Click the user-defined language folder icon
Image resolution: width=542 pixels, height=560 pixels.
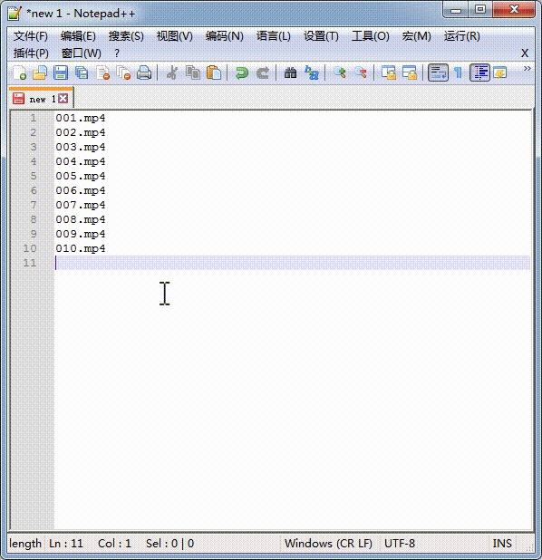pos(500,72)
